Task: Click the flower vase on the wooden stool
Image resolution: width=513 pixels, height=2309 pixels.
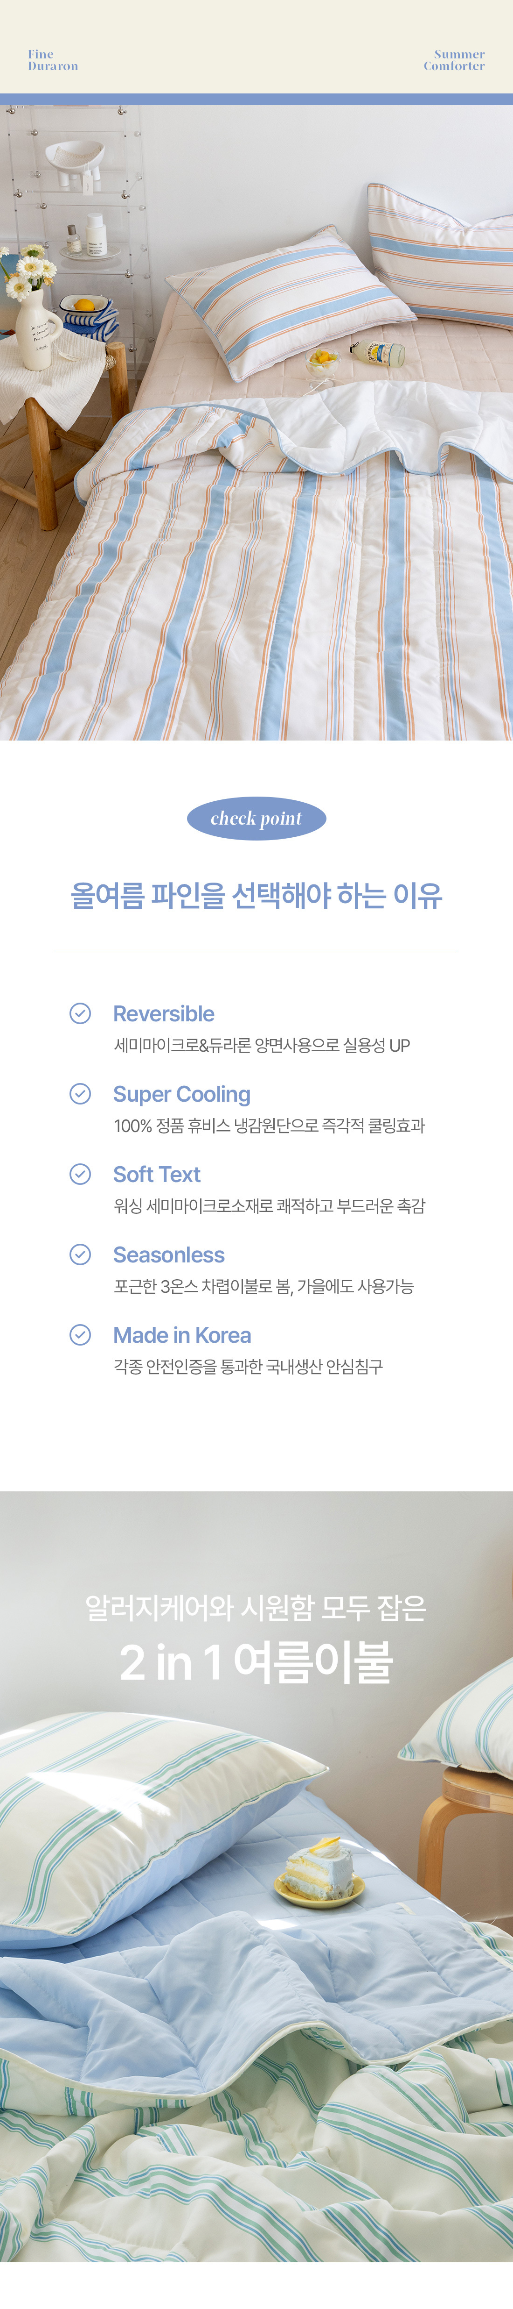Action: [35, 326]
